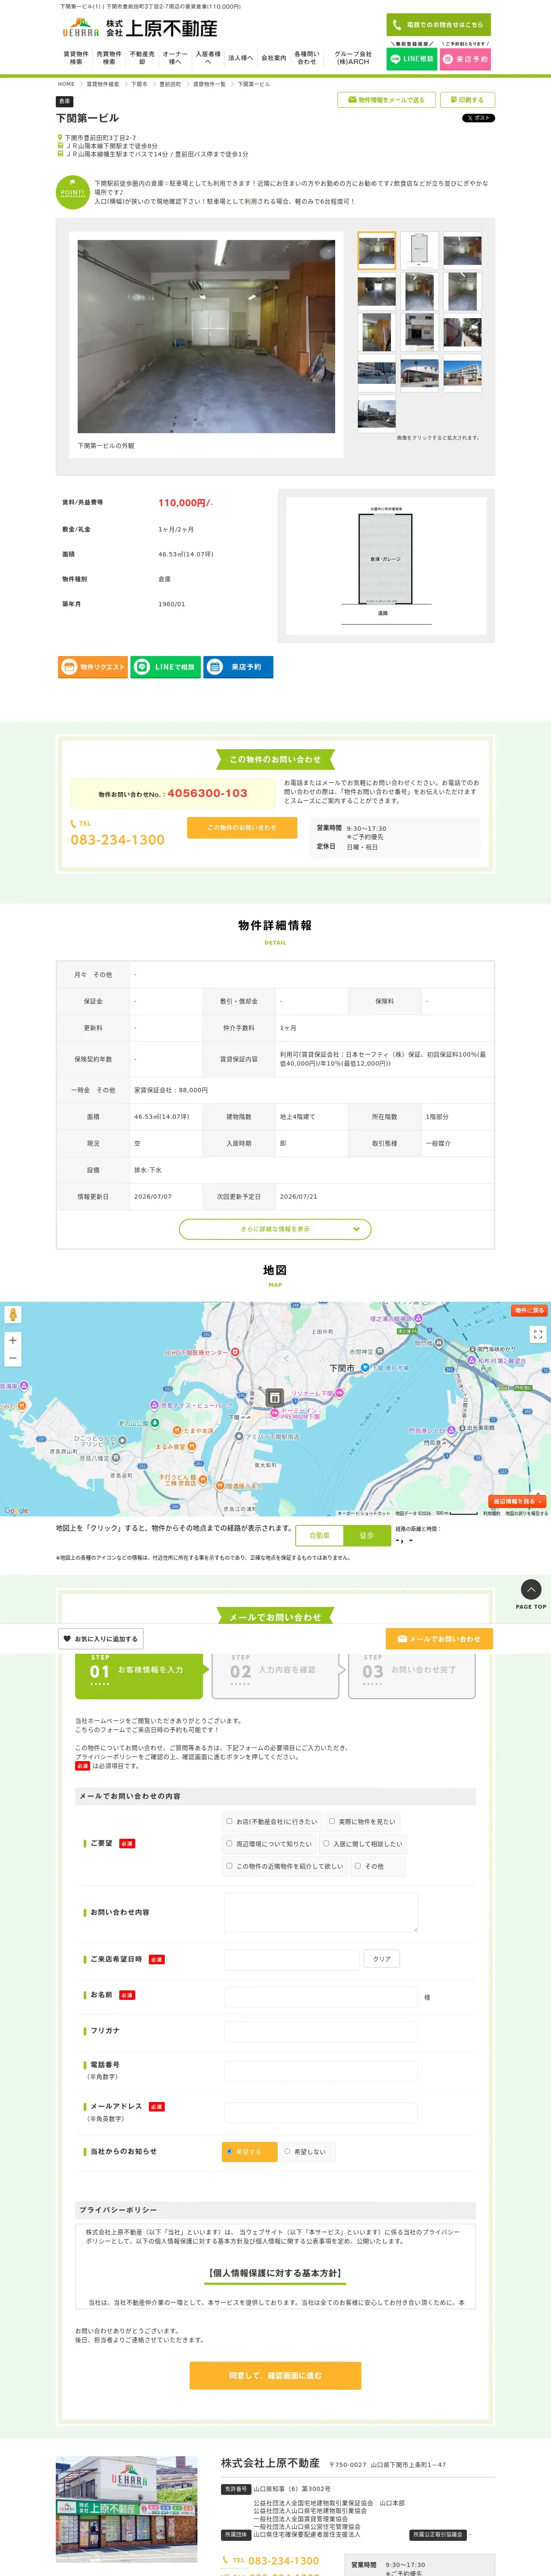Go back up with the PAGE TOP button
This screenshot has width=551, height=2576.
point(531,1594)
